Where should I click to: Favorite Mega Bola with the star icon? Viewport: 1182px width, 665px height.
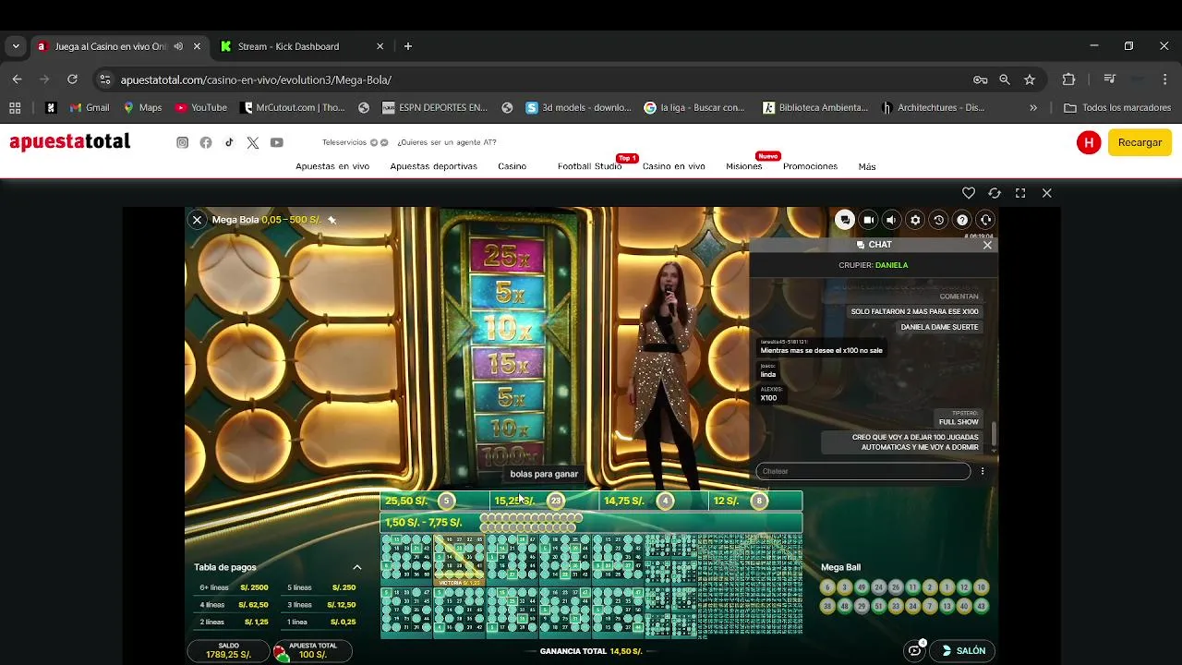(332, 220)
